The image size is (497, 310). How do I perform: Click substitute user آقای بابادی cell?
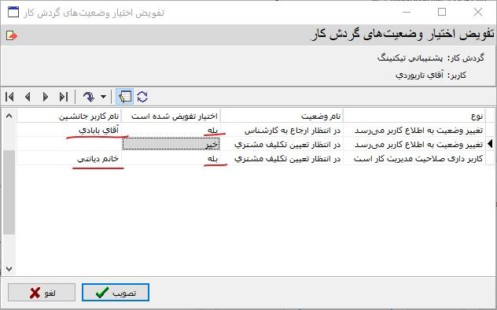tap(69, 131)
